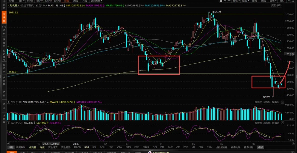297x153 pixels.
Task: Click 恢复默认 in the indicator bar
Action: [21, 147]
